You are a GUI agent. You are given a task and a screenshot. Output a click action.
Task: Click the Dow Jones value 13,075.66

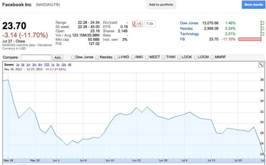[210, 23]
